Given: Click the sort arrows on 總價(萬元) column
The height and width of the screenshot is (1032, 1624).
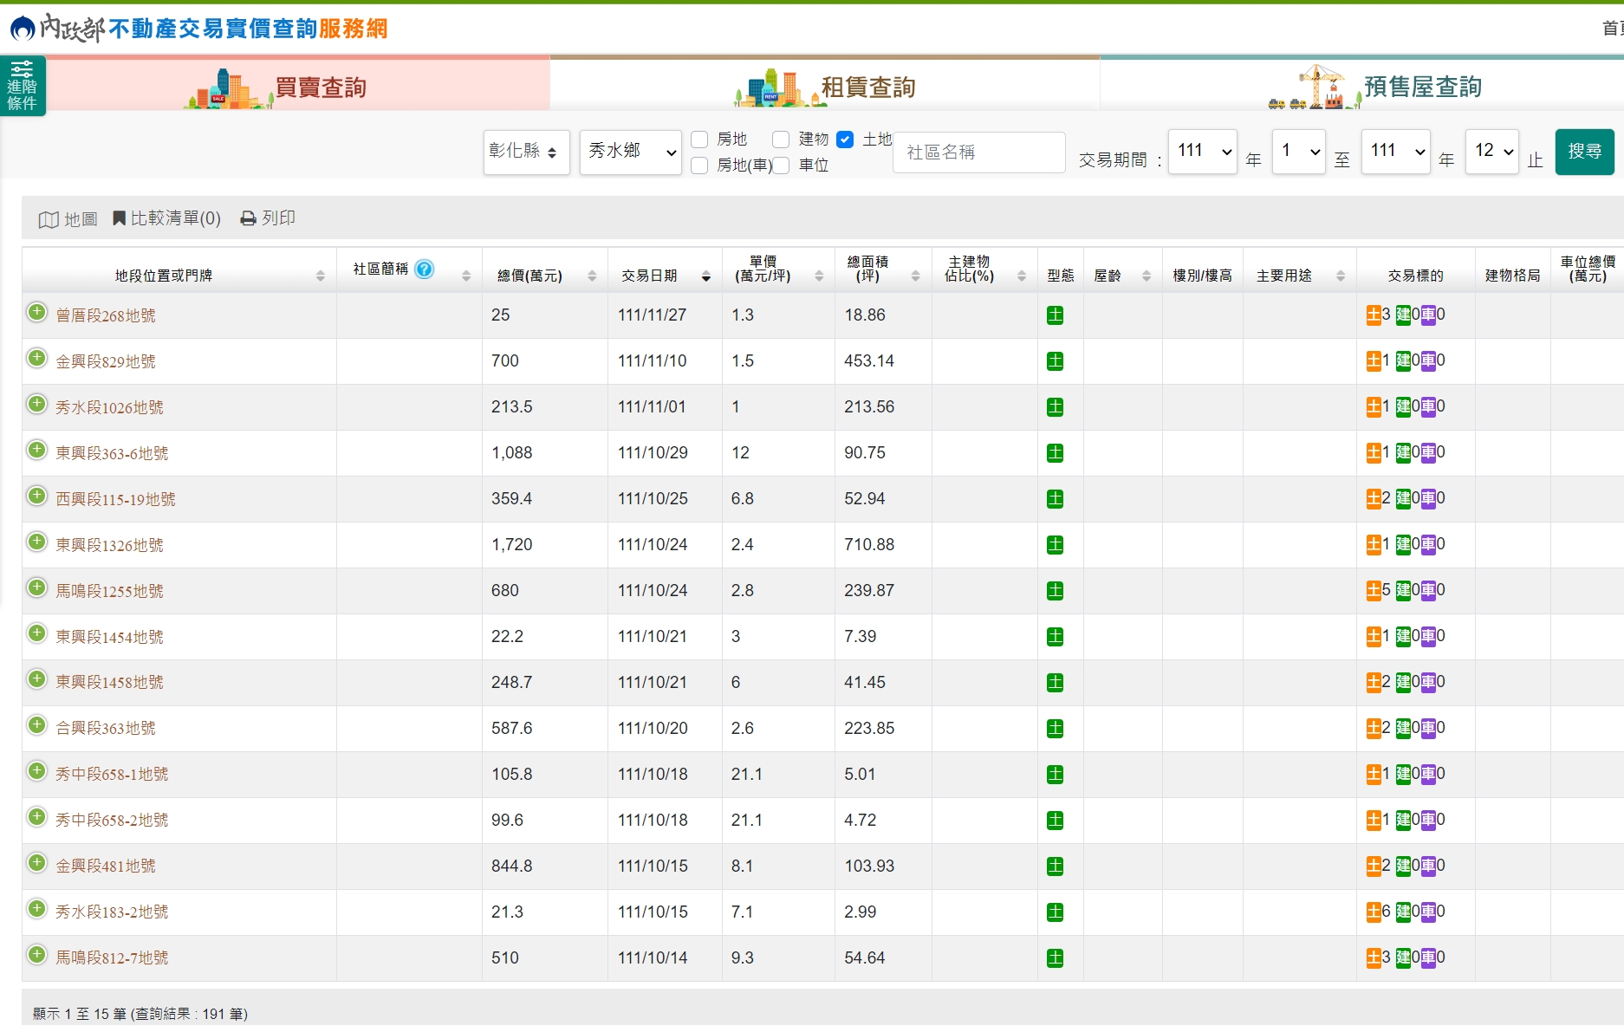Looking at the screenshot, I should point(593,275).
